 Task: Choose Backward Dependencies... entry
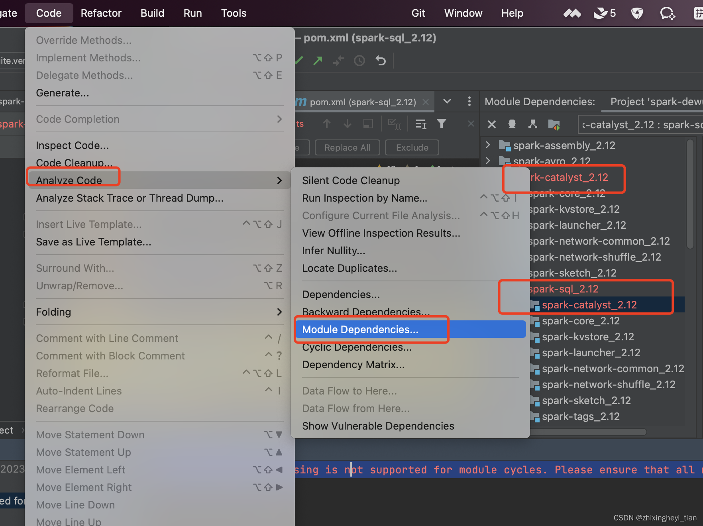click(410, 312)
